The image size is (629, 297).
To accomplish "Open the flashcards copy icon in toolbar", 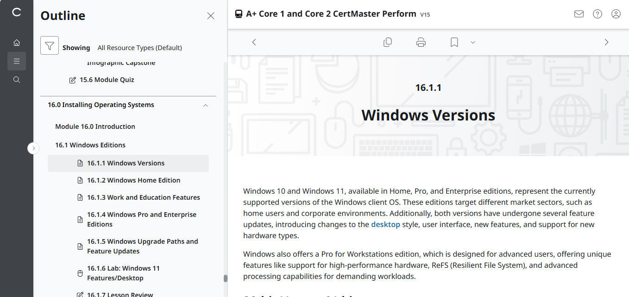I will (x=388, y=42).
